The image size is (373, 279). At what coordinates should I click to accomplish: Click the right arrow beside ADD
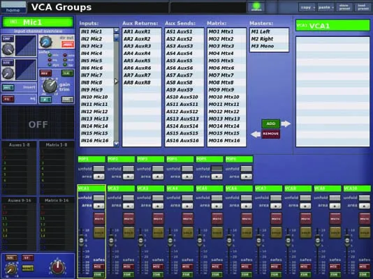tap(286, 123)
